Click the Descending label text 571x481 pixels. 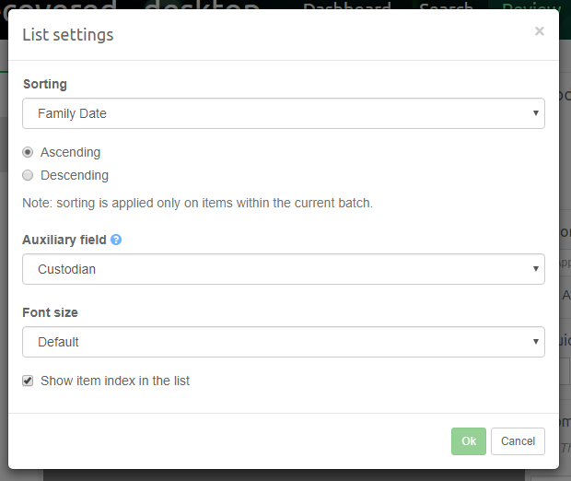coord(75,175)
